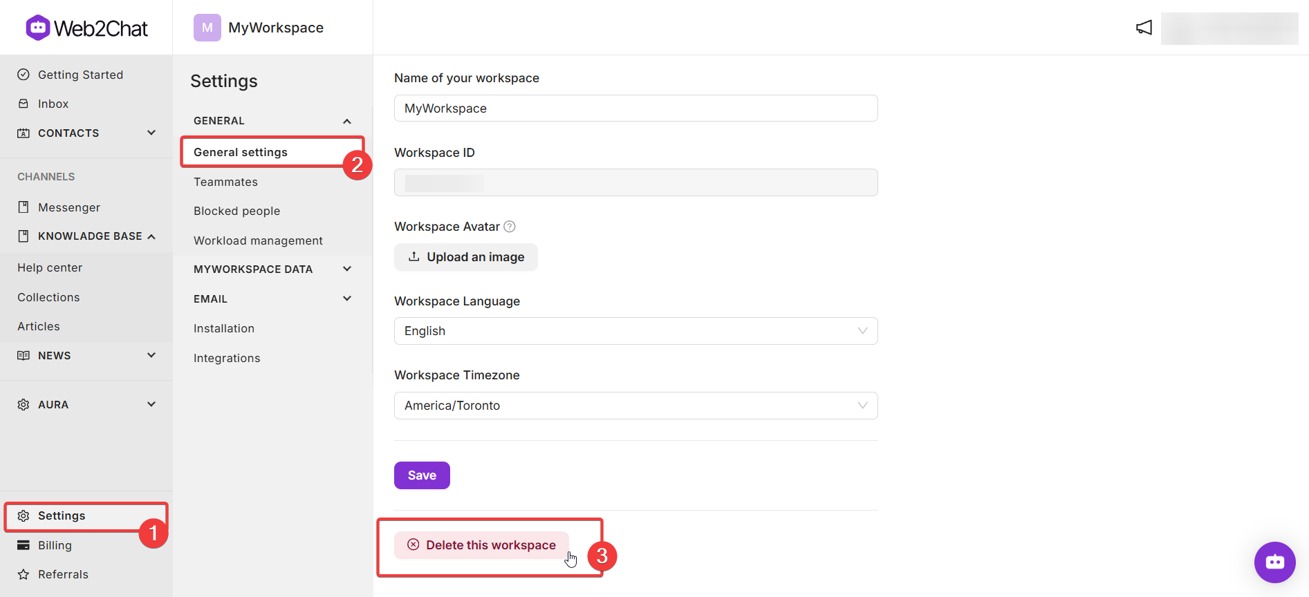Screen dimensions: 1309x597
Task: Select Teammates in settings menu
Action: tap(225, 182)
